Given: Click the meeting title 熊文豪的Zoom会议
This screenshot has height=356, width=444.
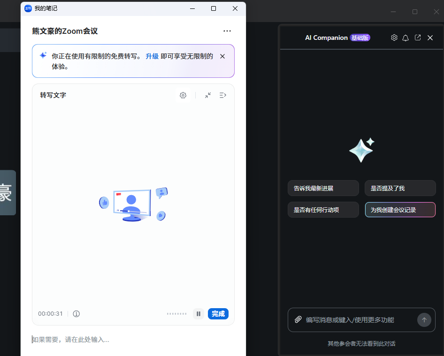Looking at the screenshot, I should pyautogui.click(x=65, y=31).
